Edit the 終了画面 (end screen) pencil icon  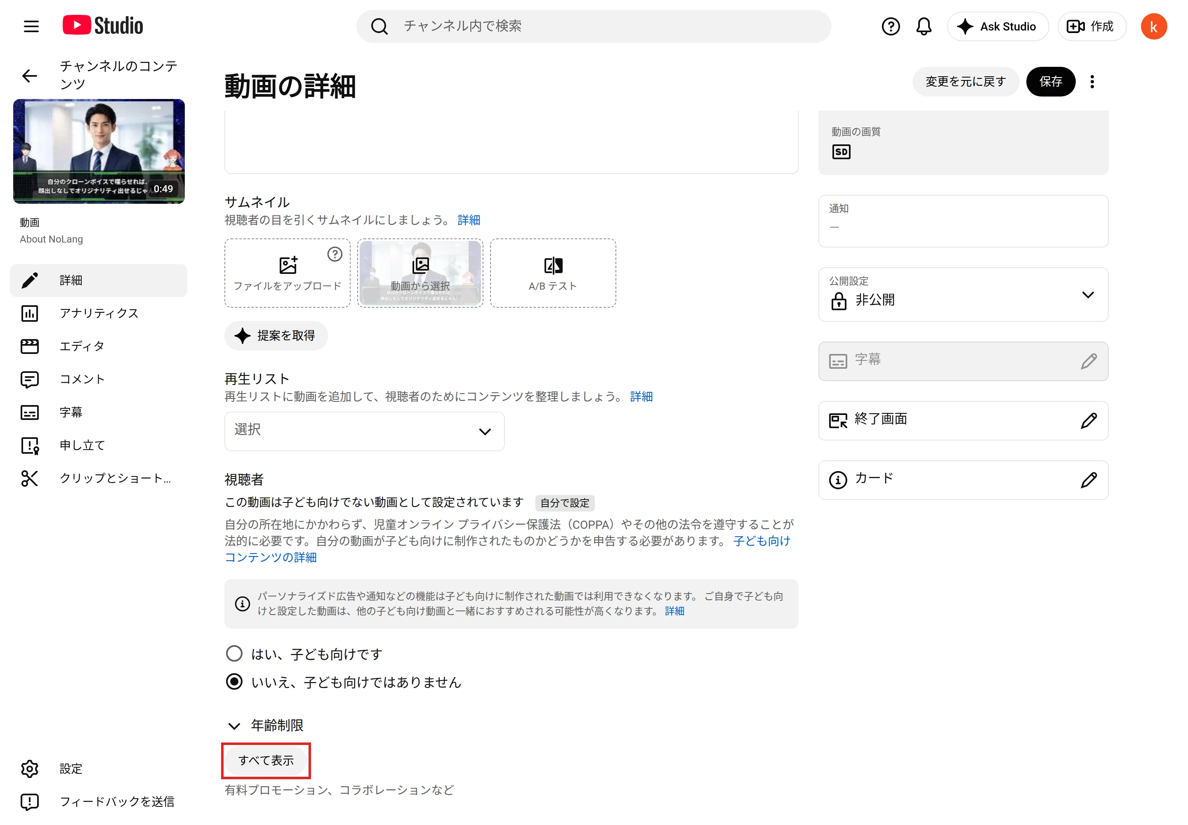point(1088,420)
